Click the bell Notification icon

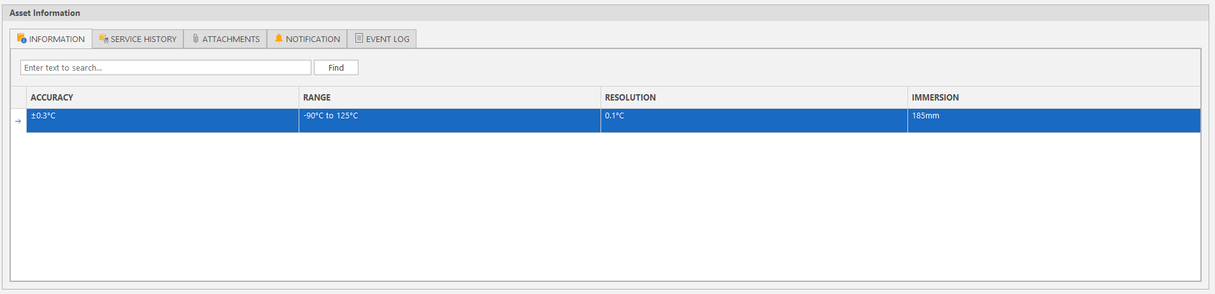(x=279, y=38)
